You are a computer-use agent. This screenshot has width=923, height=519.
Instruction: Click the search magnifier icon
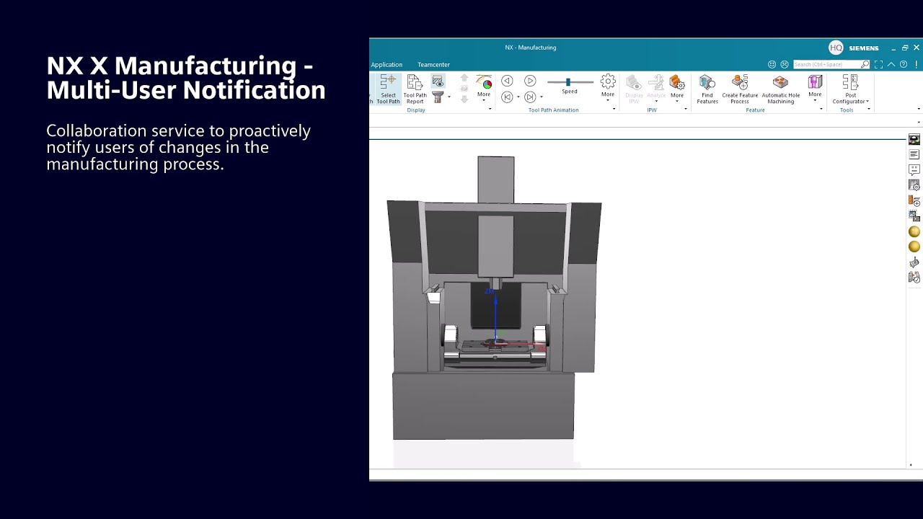pyautogui.click(x=865, y=64)
